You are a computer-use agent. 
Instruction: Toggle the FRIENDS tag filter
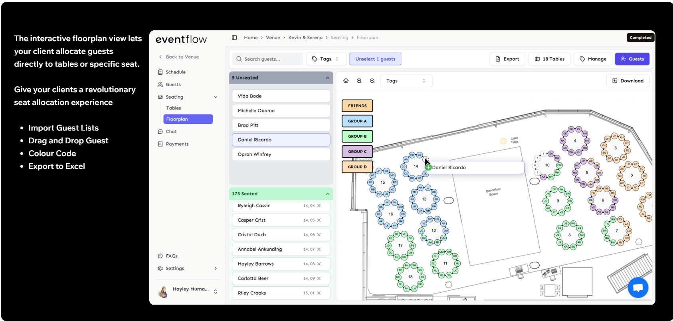(357, 106)
